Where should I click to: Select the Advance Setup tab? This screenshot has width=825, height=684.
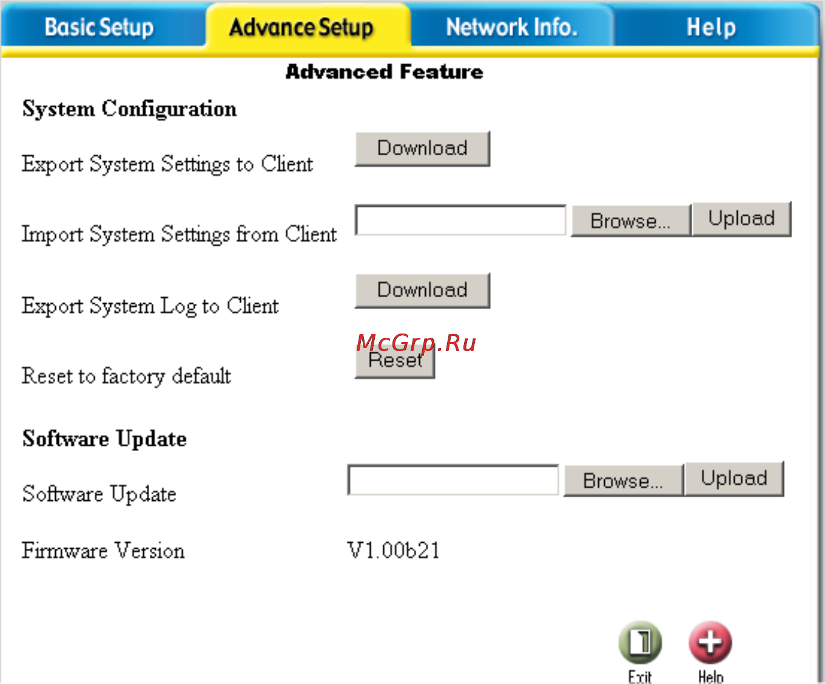pos(301,27)
